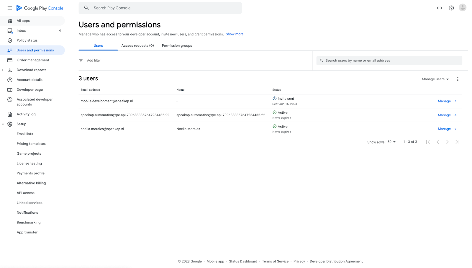
Task: Open the hamburger navigation menu
Action: (x=10, y=8)
